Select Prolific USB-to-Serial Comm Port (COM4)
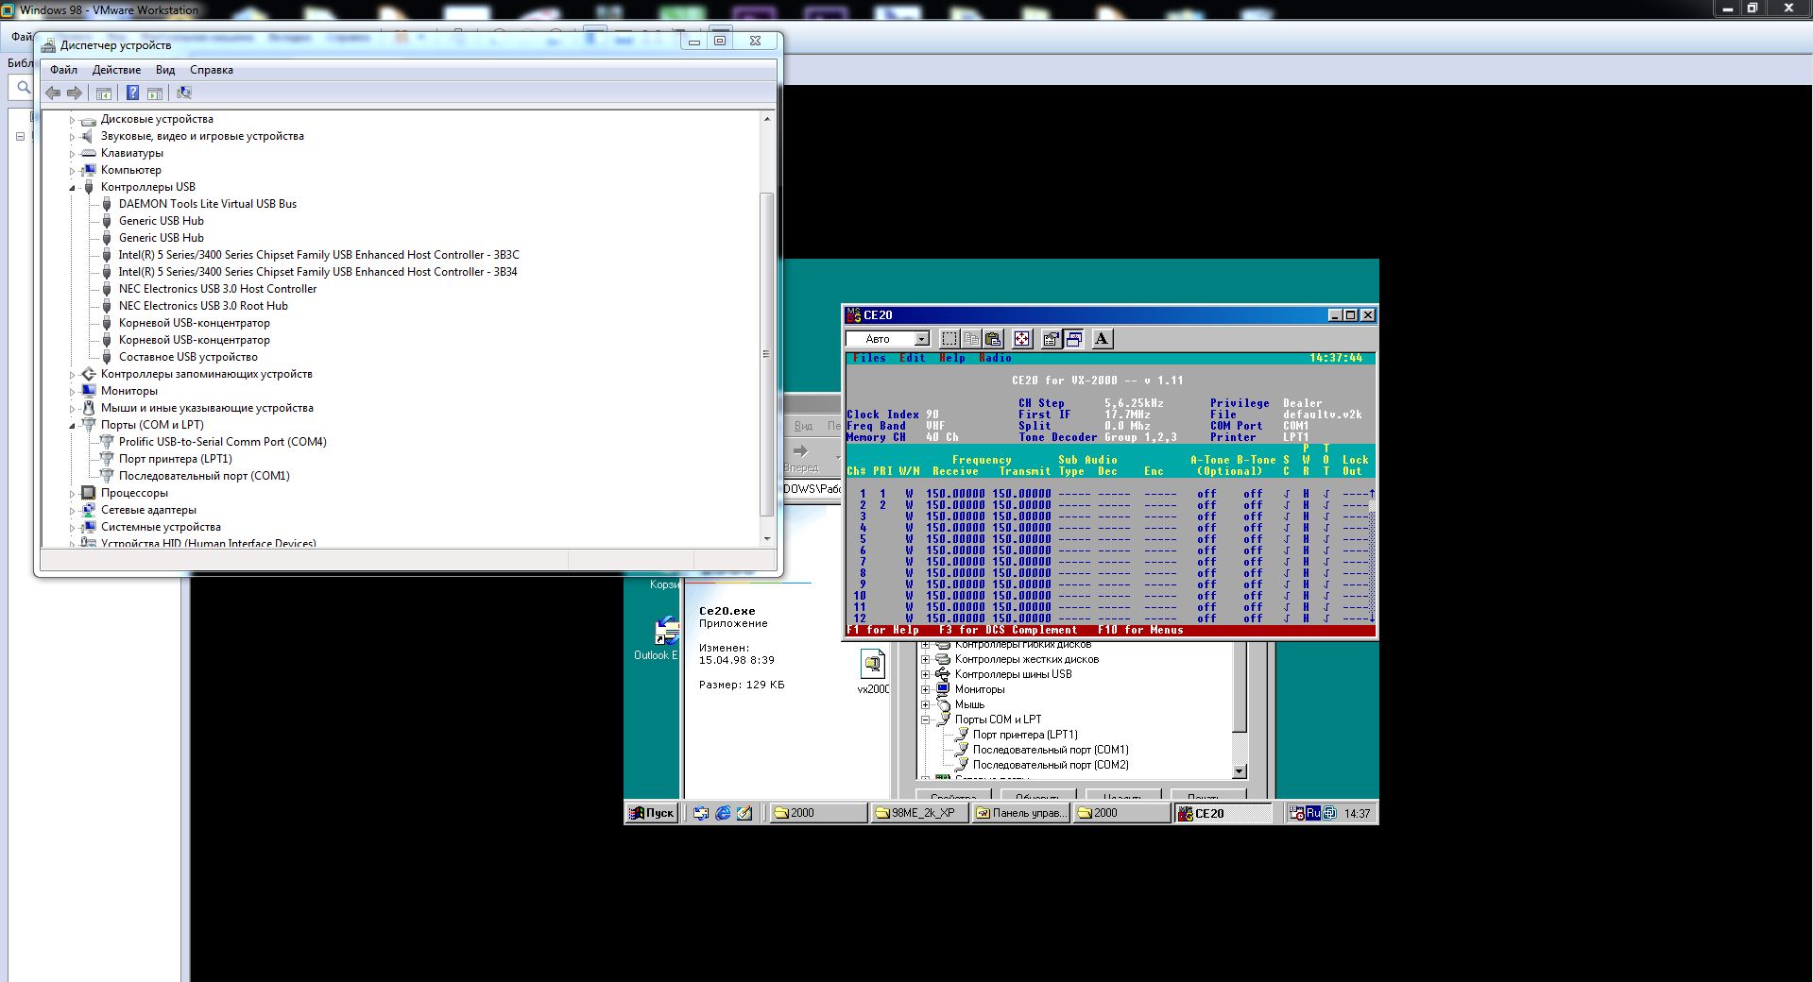 click(x=223, y=442)
